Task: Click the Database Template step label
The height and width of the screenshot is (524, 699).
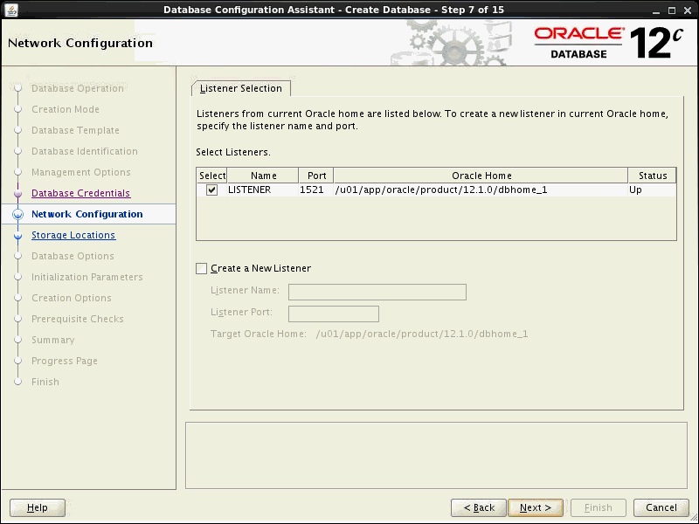Action: [75, 130]
